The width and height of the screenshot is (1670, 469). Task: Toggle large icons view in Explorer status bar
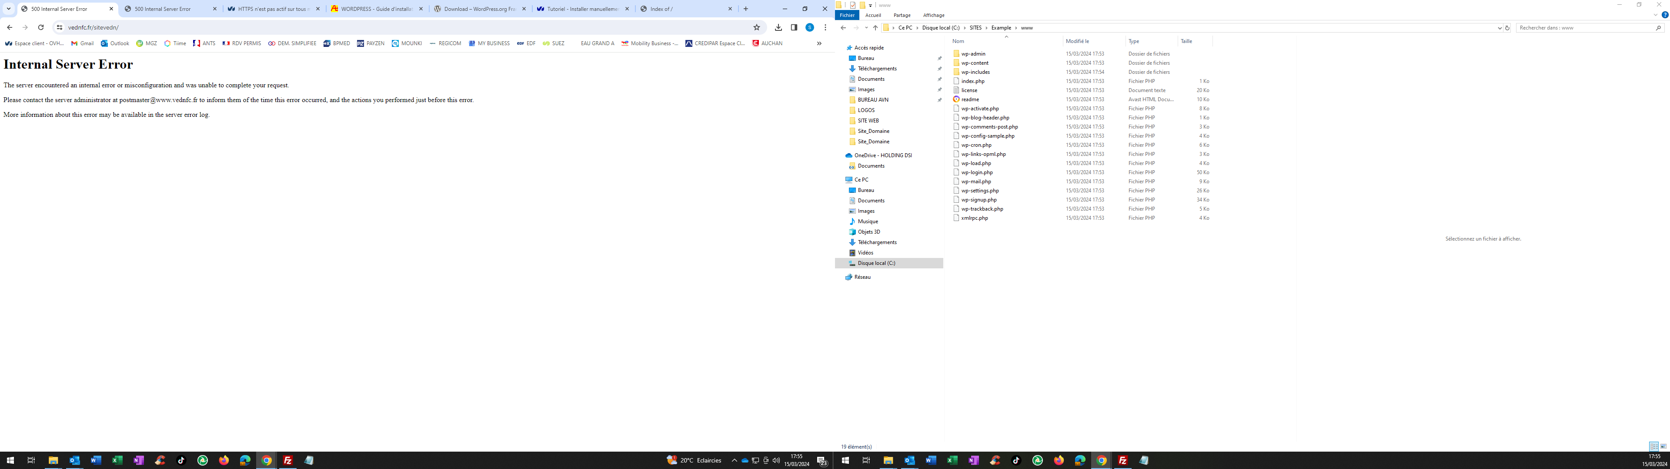click(1663, 446)
